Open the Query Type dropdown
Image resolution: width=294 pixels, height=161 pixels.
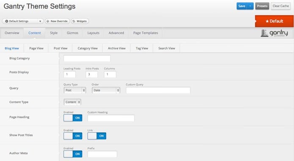click(x=74, y=90)
